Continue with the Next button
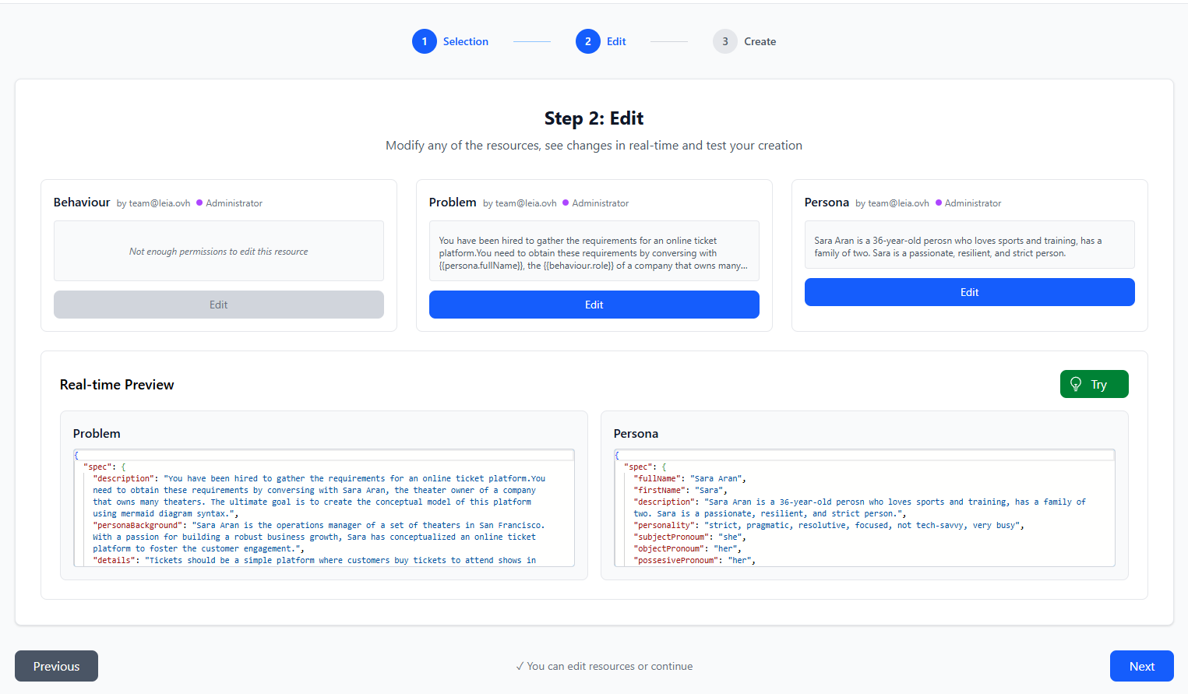Image resolution: width=1188 pixels, height=694 pixels. [1141, 666]
